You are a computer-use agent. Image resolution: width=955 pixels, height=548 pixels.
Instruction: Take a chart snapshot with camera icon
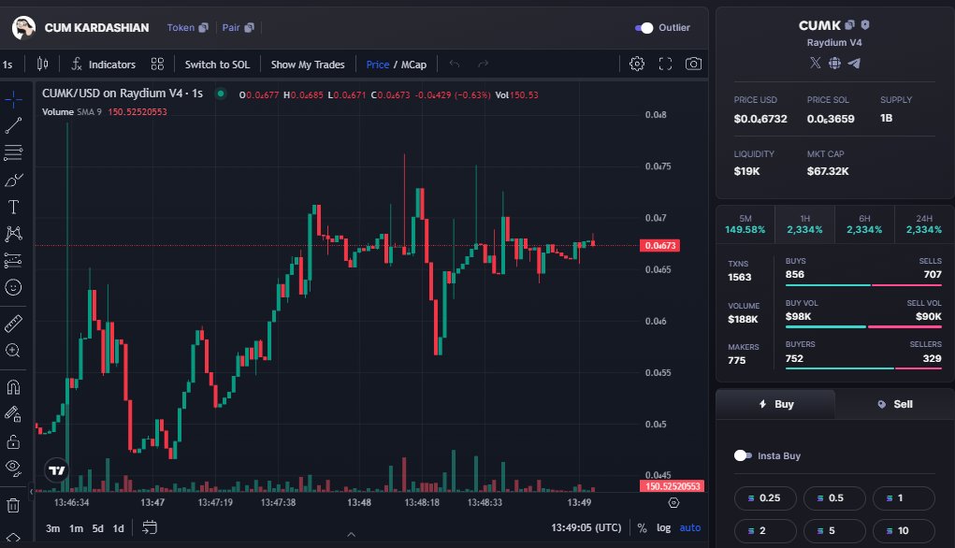pyautogui.click(x=693, y=64)
